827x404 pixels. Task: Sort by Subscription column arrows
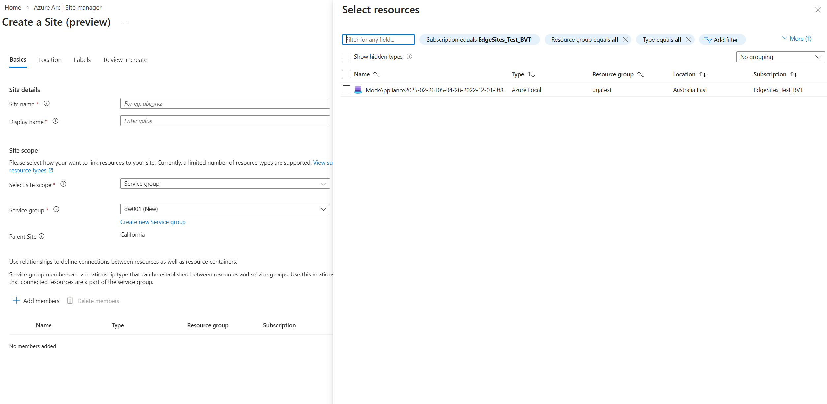[x=794, y=74]
